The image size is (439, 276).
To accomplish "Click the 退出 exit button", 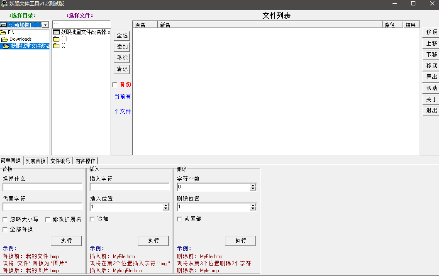I will point(431,110).
